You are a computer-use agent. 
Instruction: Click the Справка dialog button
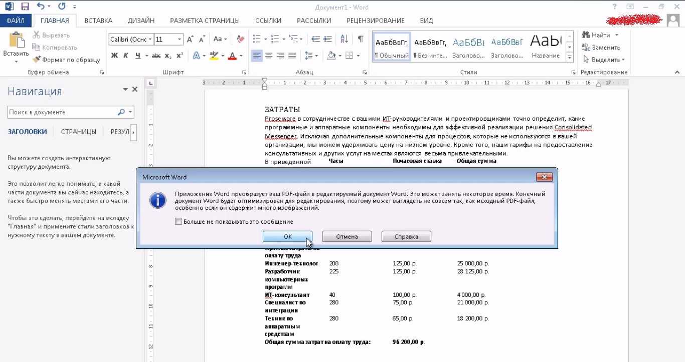[406, 236]
